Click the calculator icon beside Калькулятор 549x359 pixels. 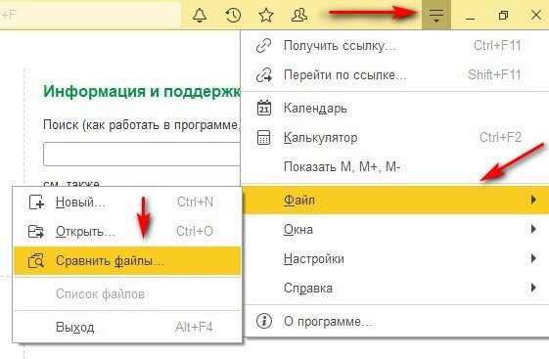coord(263,137)
